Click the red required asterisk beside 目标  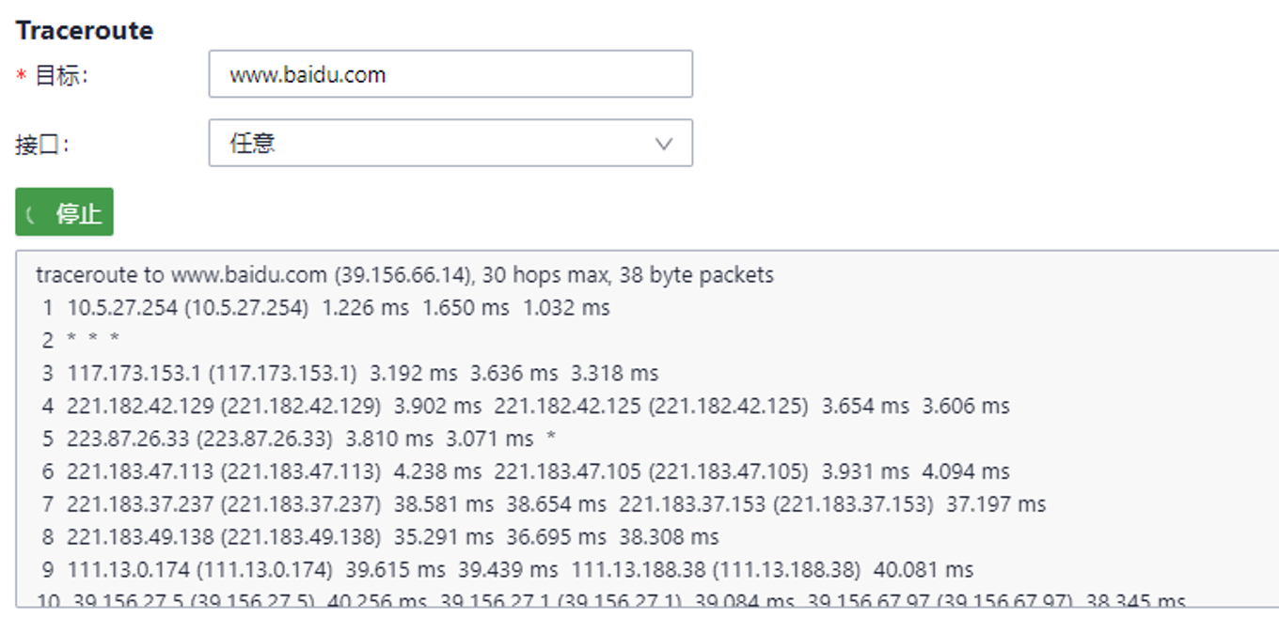click(21, 77)
